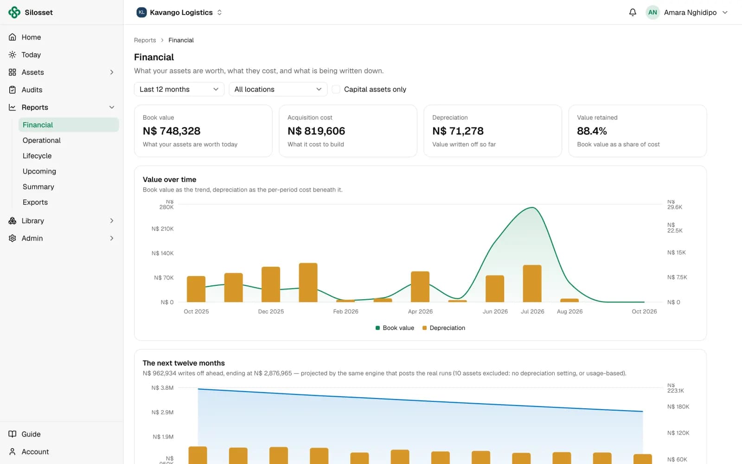
Task: Go to Home in the sidebar
Action: (62, 37)
